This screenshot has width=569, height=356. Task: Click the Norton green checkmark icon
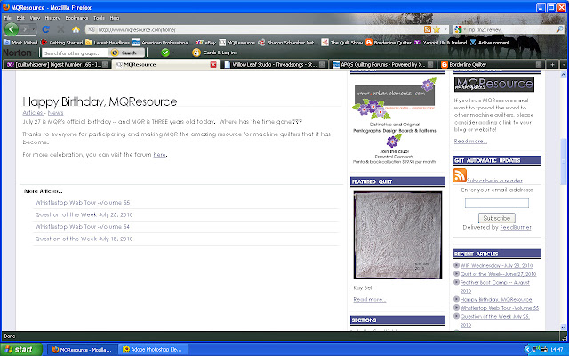pos(165,53)
